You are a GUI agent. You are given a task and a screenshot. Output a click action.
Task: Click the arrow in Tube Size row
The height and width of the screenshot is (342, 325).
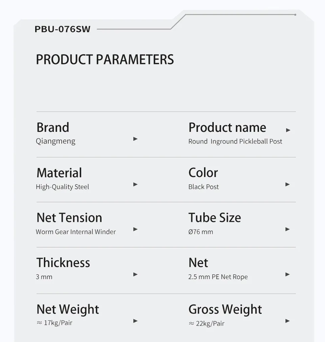287,229
